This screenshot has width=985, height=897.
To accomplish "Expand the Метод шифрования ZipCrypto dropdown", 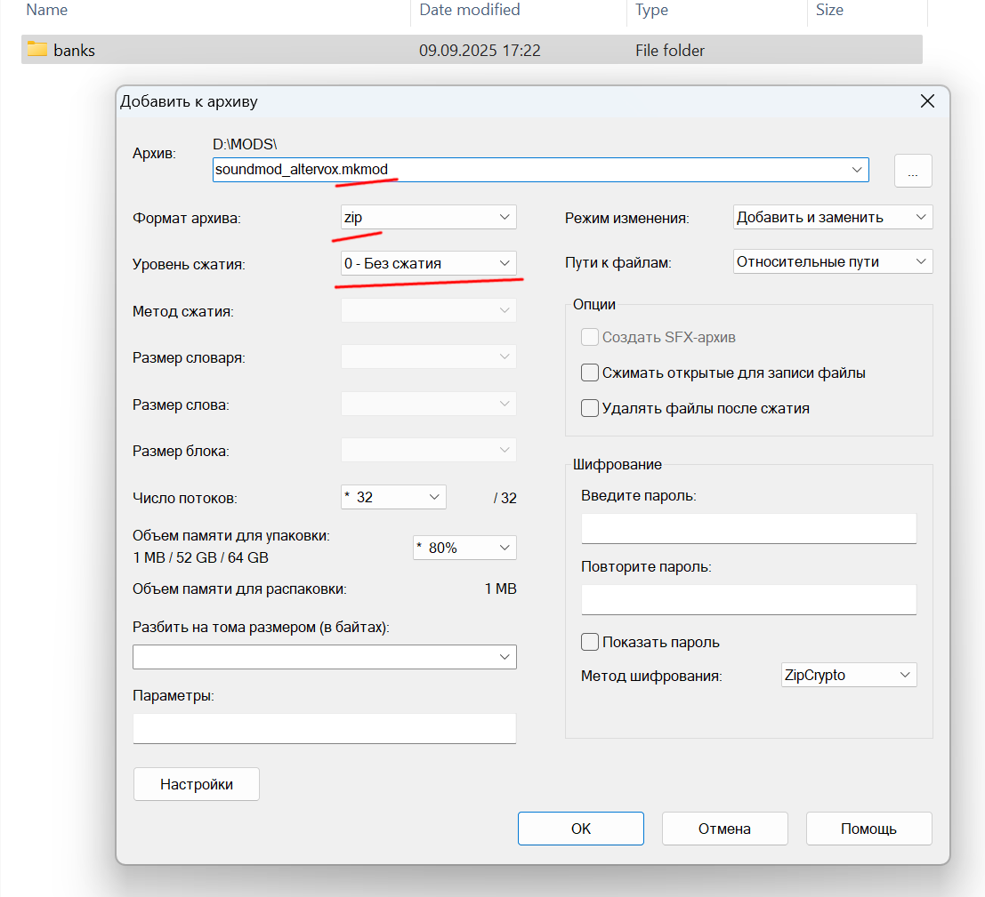I will point(849,675).
